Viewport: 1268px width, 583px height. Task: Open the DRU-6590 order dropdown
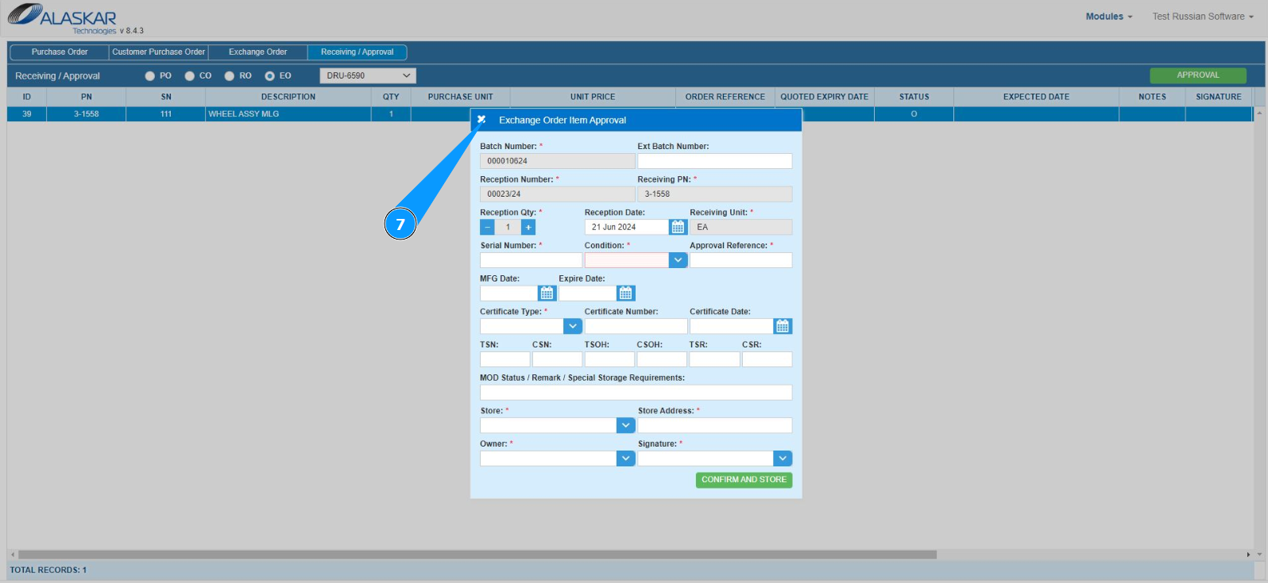[x=368, y=76]
